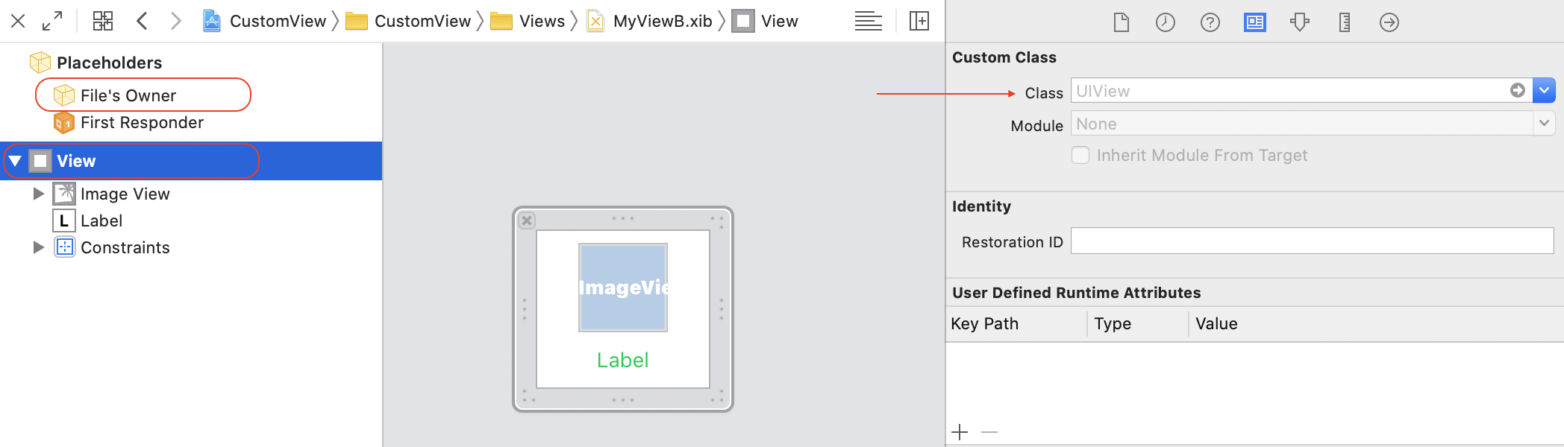Image resolution: width=1564 pixels, height=447 pixels.
Task: Select Constraints in the outline
Action: click(125, 247)
